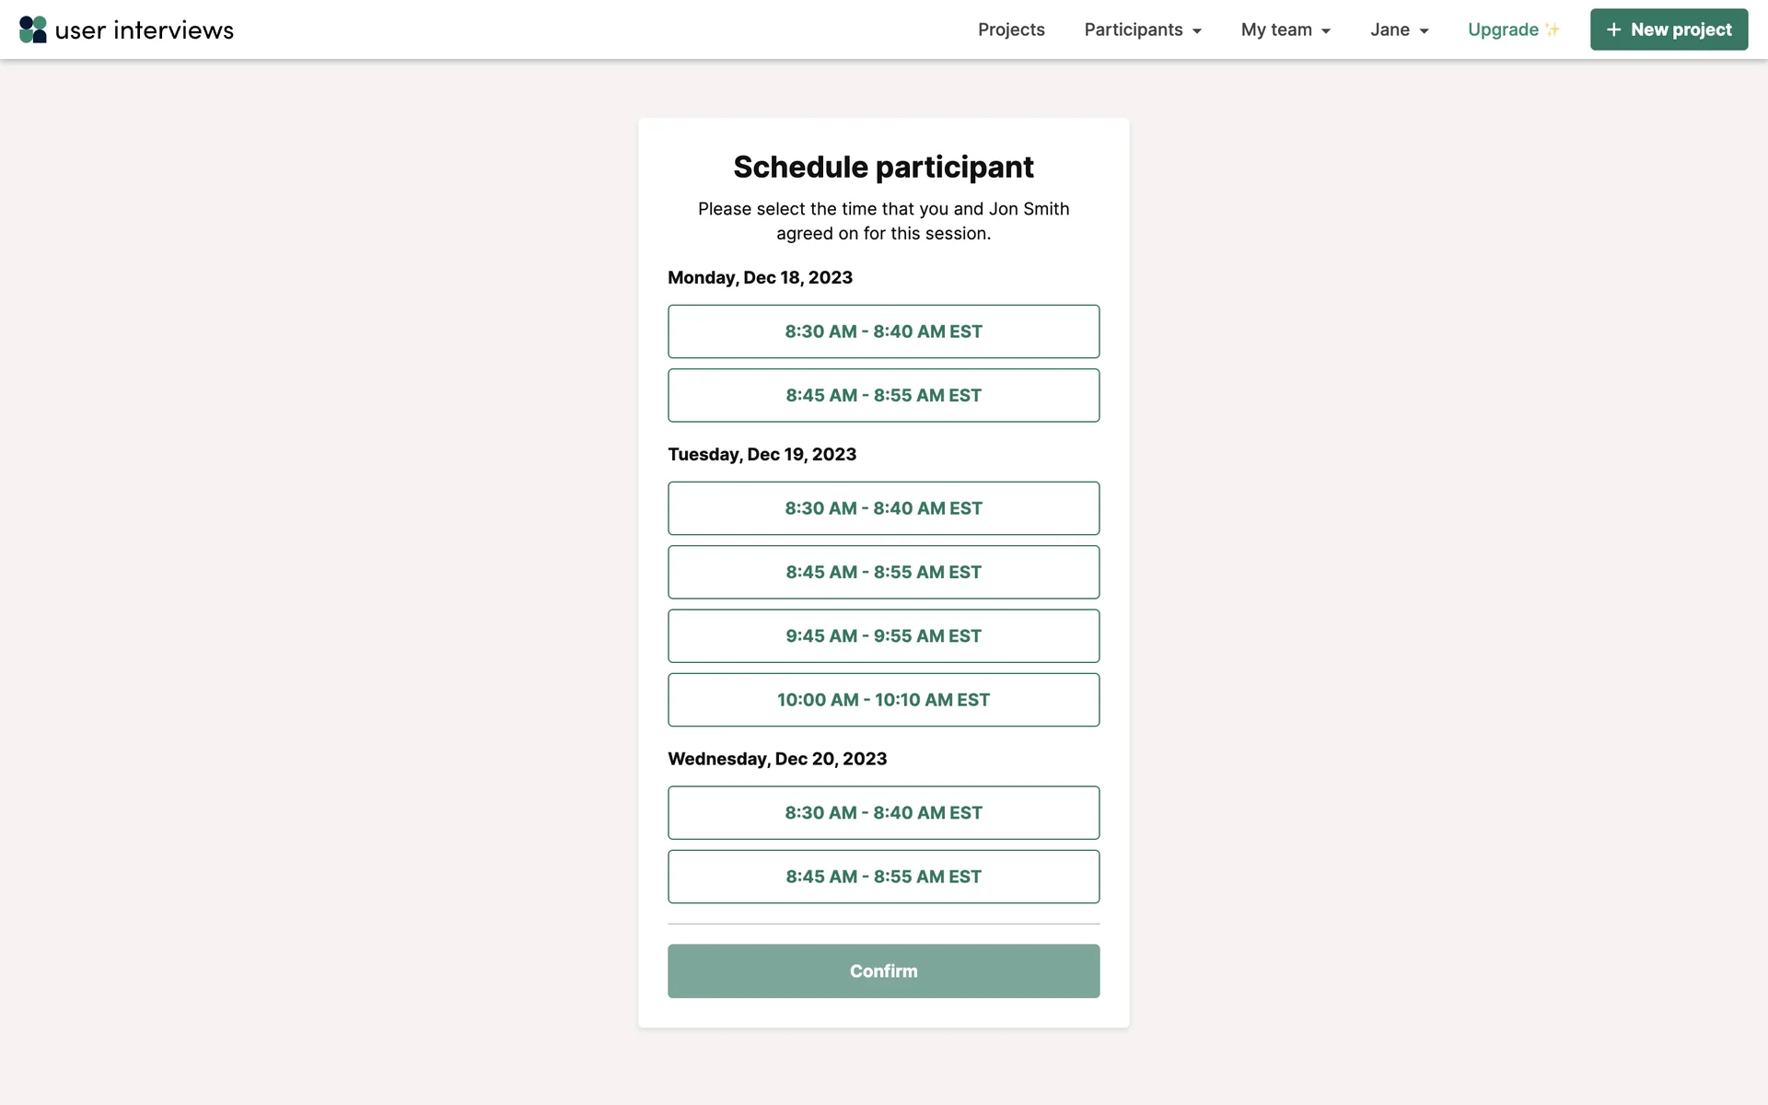
Task: Click the Upgrade link
Action: click(1503, 29)
